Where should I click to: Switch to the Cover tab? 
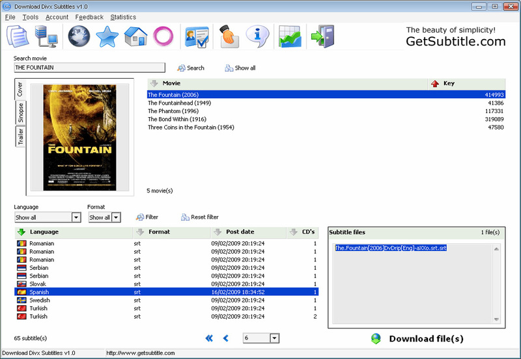coord(20,89)
